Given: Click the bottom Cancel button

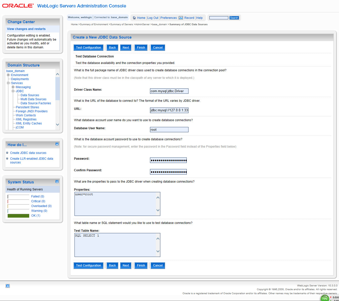Looking at the screenshot, I should coord(158,265).
